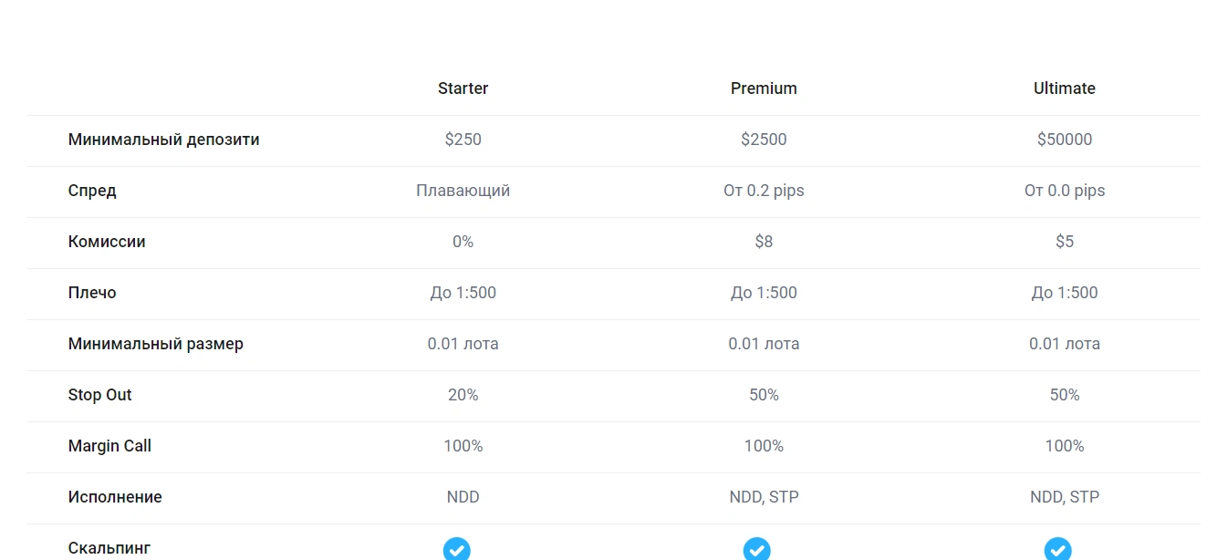The width and height of the screenshot is (1217, 560).
Task: Click the Margin Call row label
Action: pos(109,446)
